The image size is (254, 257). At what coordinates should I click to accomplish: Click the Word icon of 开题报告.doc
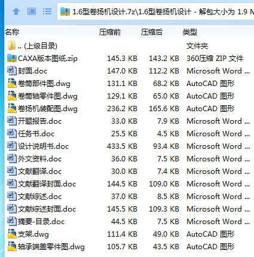12,121
